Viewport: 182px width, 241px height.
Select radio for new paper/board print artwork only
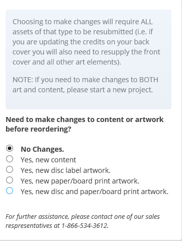(x=10, y=180)
